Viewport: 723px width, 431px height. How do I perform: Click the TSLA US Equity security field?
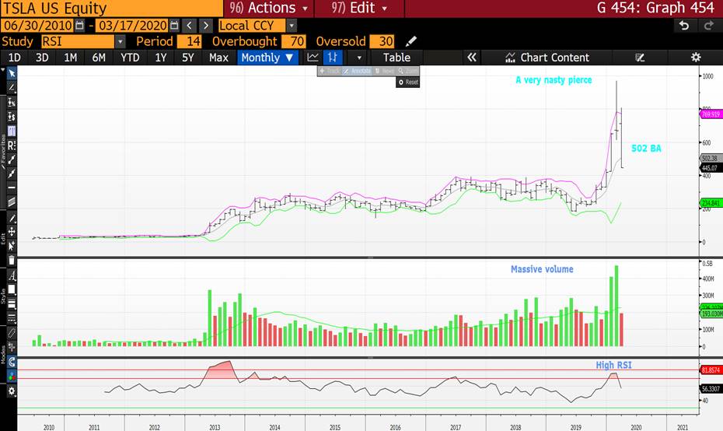point(112,9)
